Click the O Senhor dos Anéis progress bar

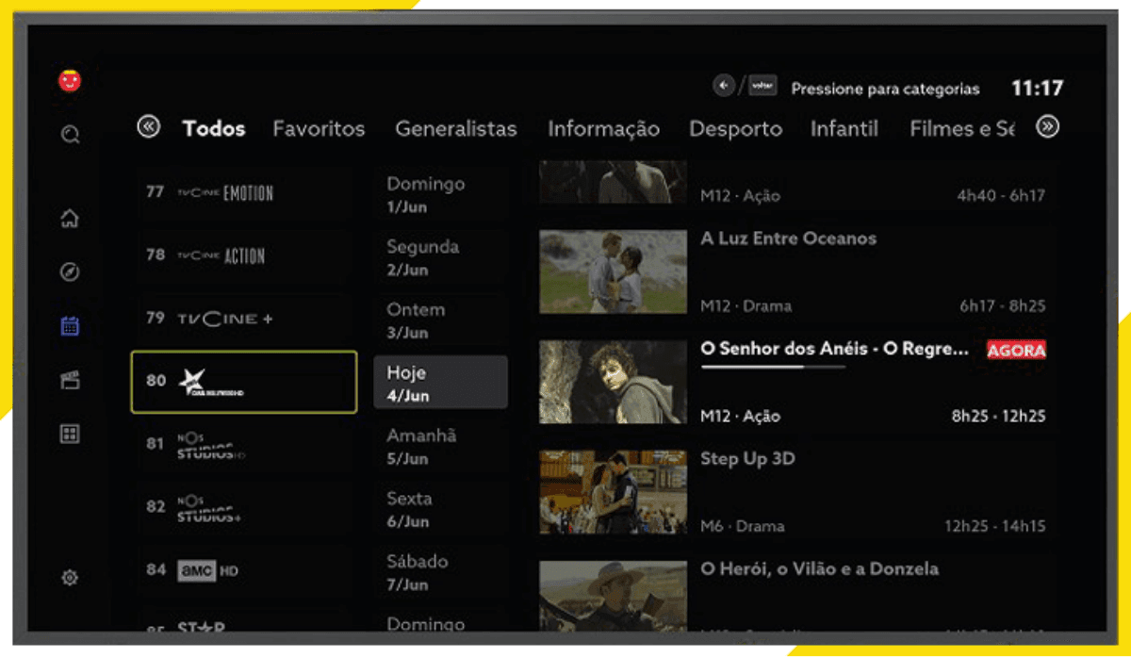[773, 367]
